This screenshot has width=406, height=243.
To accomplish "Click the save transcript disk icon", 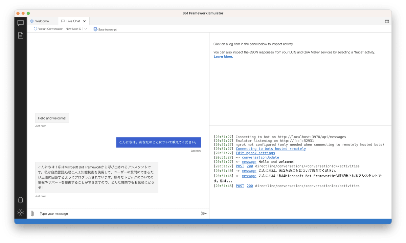I will click(x=95, y=29).
